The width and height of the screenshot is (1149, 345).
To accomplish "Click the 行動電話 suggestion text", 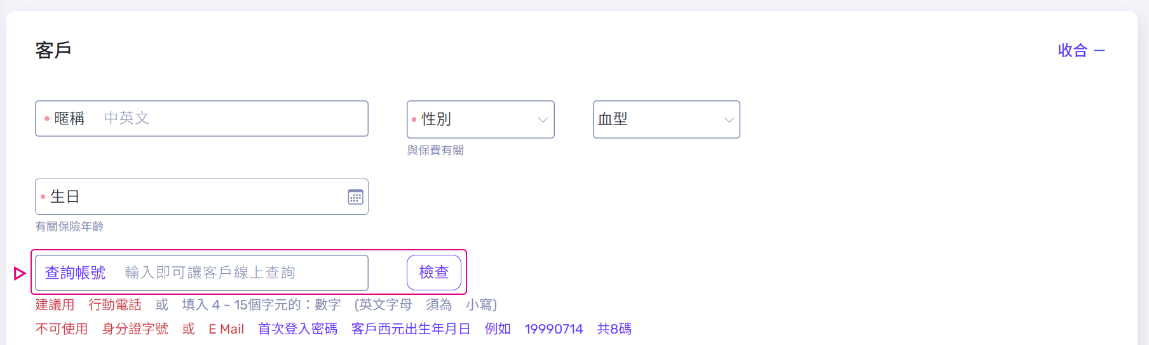I will [115, 305].
